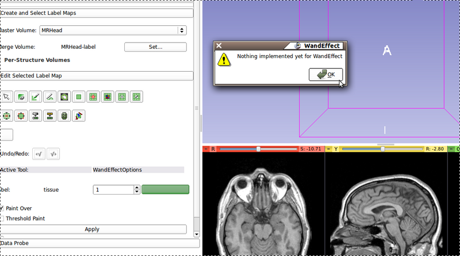Select the Level Tracing tool

(64, 97)
